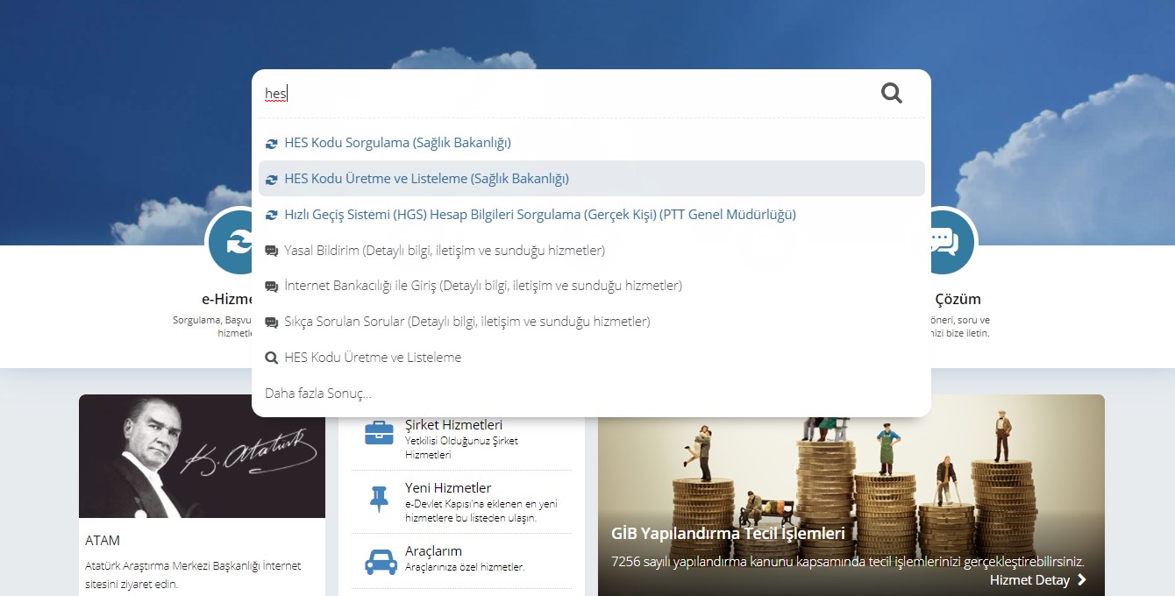The width and height of the screenshot is (1175, 596).
Task: Choose HES Kodu Üretme ve Listeleme (Sağlık Bakanlığı)
Action: coord(426,178)
